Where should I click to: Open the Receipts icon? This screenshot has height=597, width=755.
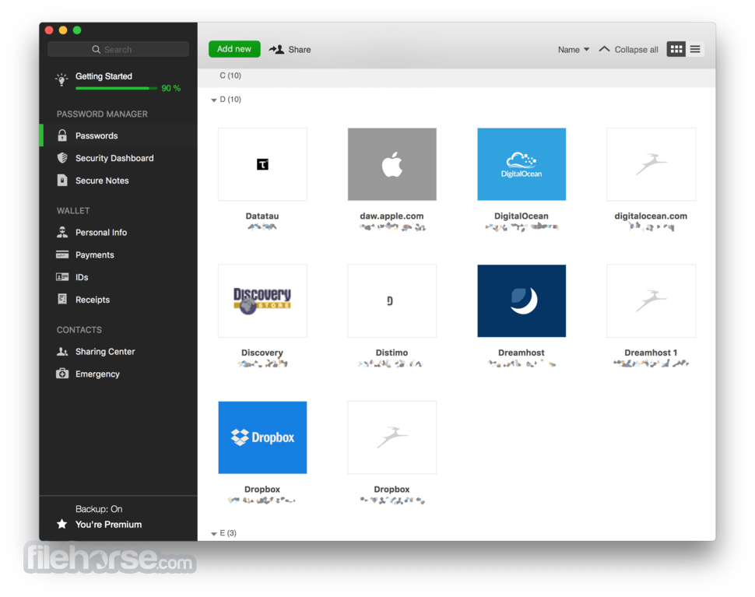coord(62,299)
